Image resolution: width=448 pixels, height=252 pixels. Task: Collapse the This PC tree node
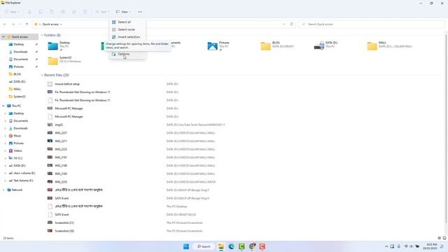coord(3,106)
